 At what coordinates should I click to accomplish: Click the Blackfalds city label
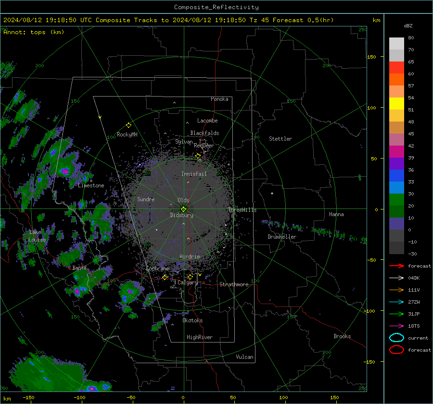pos(204,133)
